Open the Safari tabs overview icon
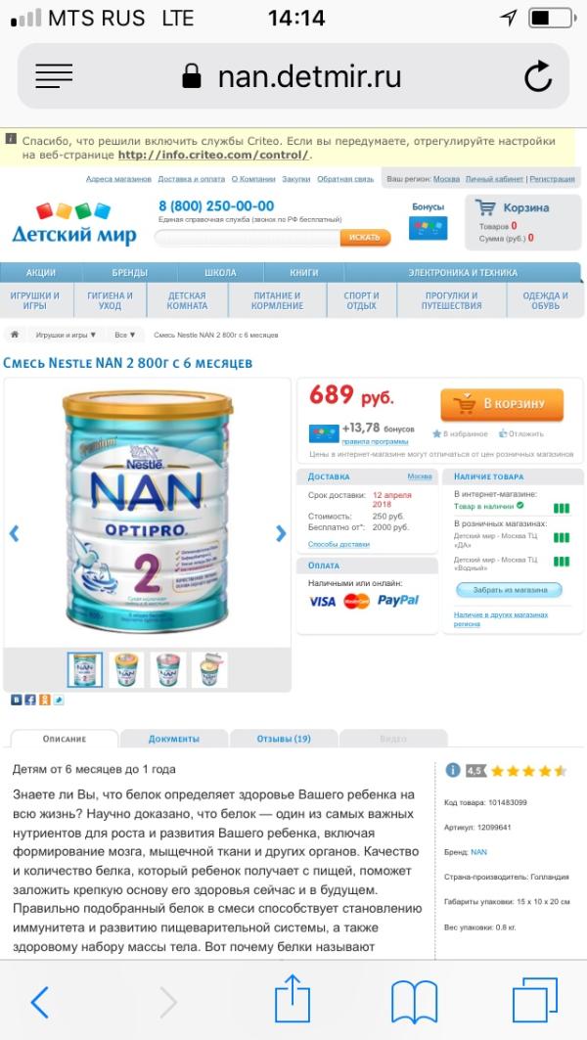This screenshot has width=587, height=1040. (534, 1002)
